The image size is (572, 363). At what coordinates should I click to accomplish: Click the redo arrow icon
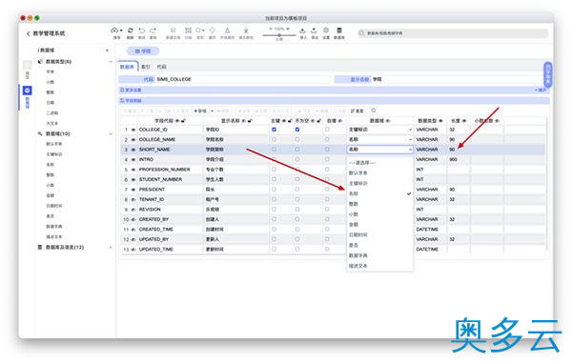click(153, 30)
